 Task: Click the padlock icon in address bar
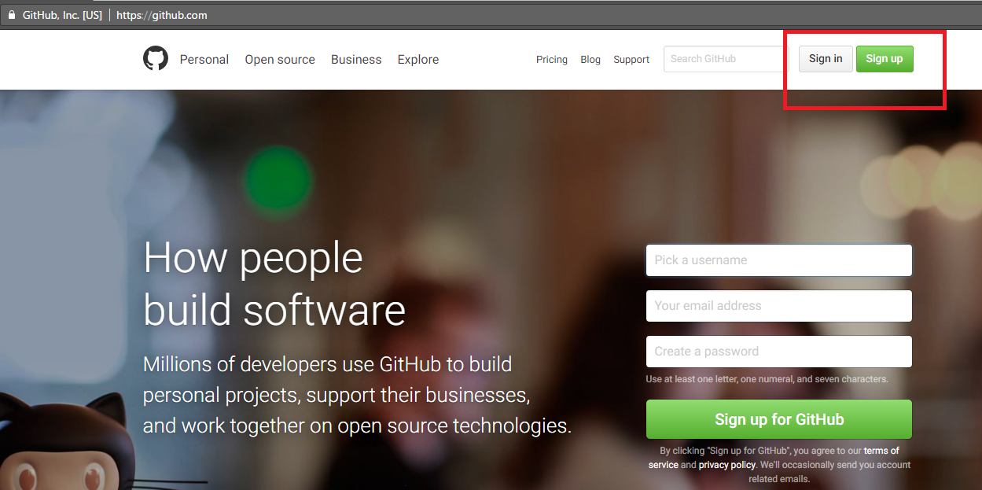pos(12,14)
